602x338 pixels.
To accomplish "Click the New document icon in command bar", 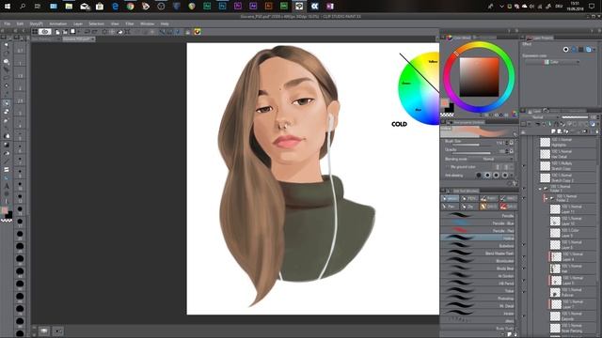I will tap(57, 32).
